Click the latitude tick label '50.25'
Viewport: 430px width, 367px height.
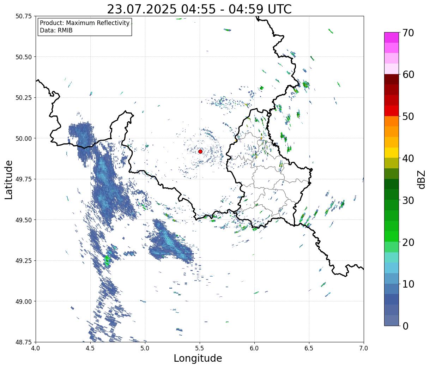(x=24, y=98)
